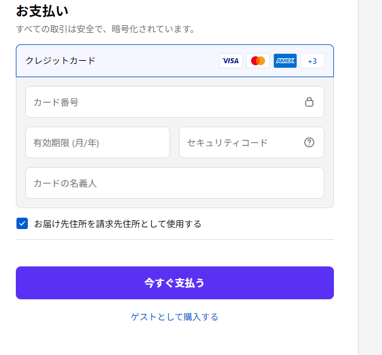Open the ゲストとして購入する link
Viewport: 382px width, 355px height.
(175, 317)
